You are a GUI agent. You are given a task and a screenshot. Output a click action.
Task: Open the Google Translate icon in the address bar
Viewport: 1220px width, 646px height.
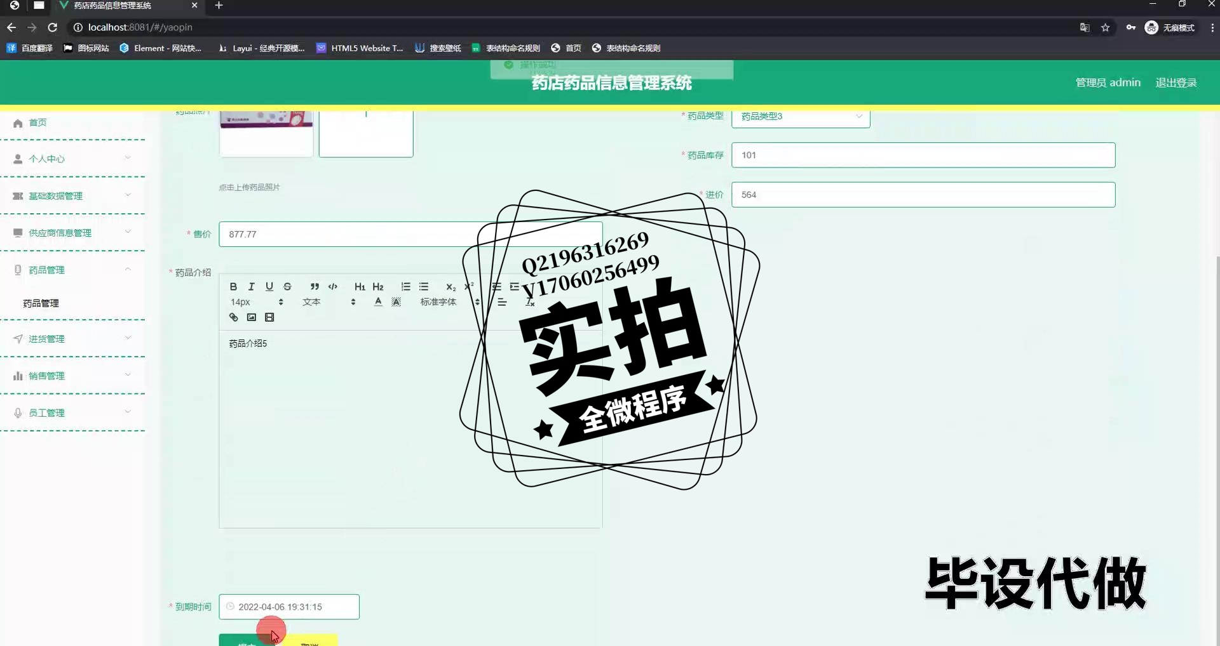pyautogui.click(x=1085, y=27)
